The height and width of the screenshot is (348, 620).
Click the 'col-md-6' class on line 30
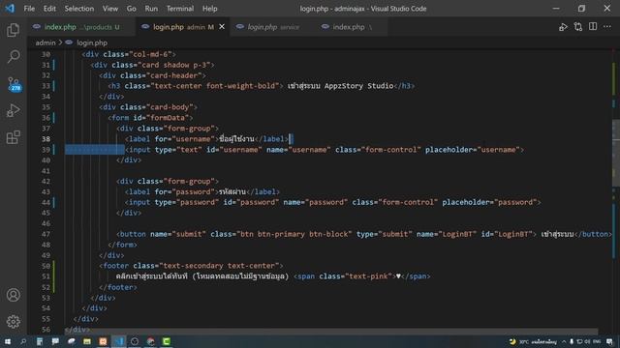point(151,54)
